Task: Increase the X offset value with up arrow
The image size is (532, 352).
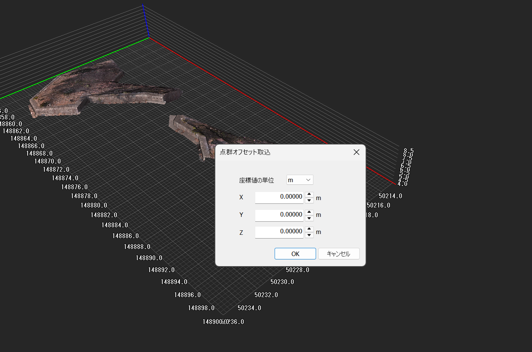Action: coord(309,194)
